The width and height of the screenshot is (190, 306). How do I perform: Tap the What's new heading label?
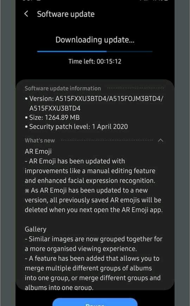40,141
